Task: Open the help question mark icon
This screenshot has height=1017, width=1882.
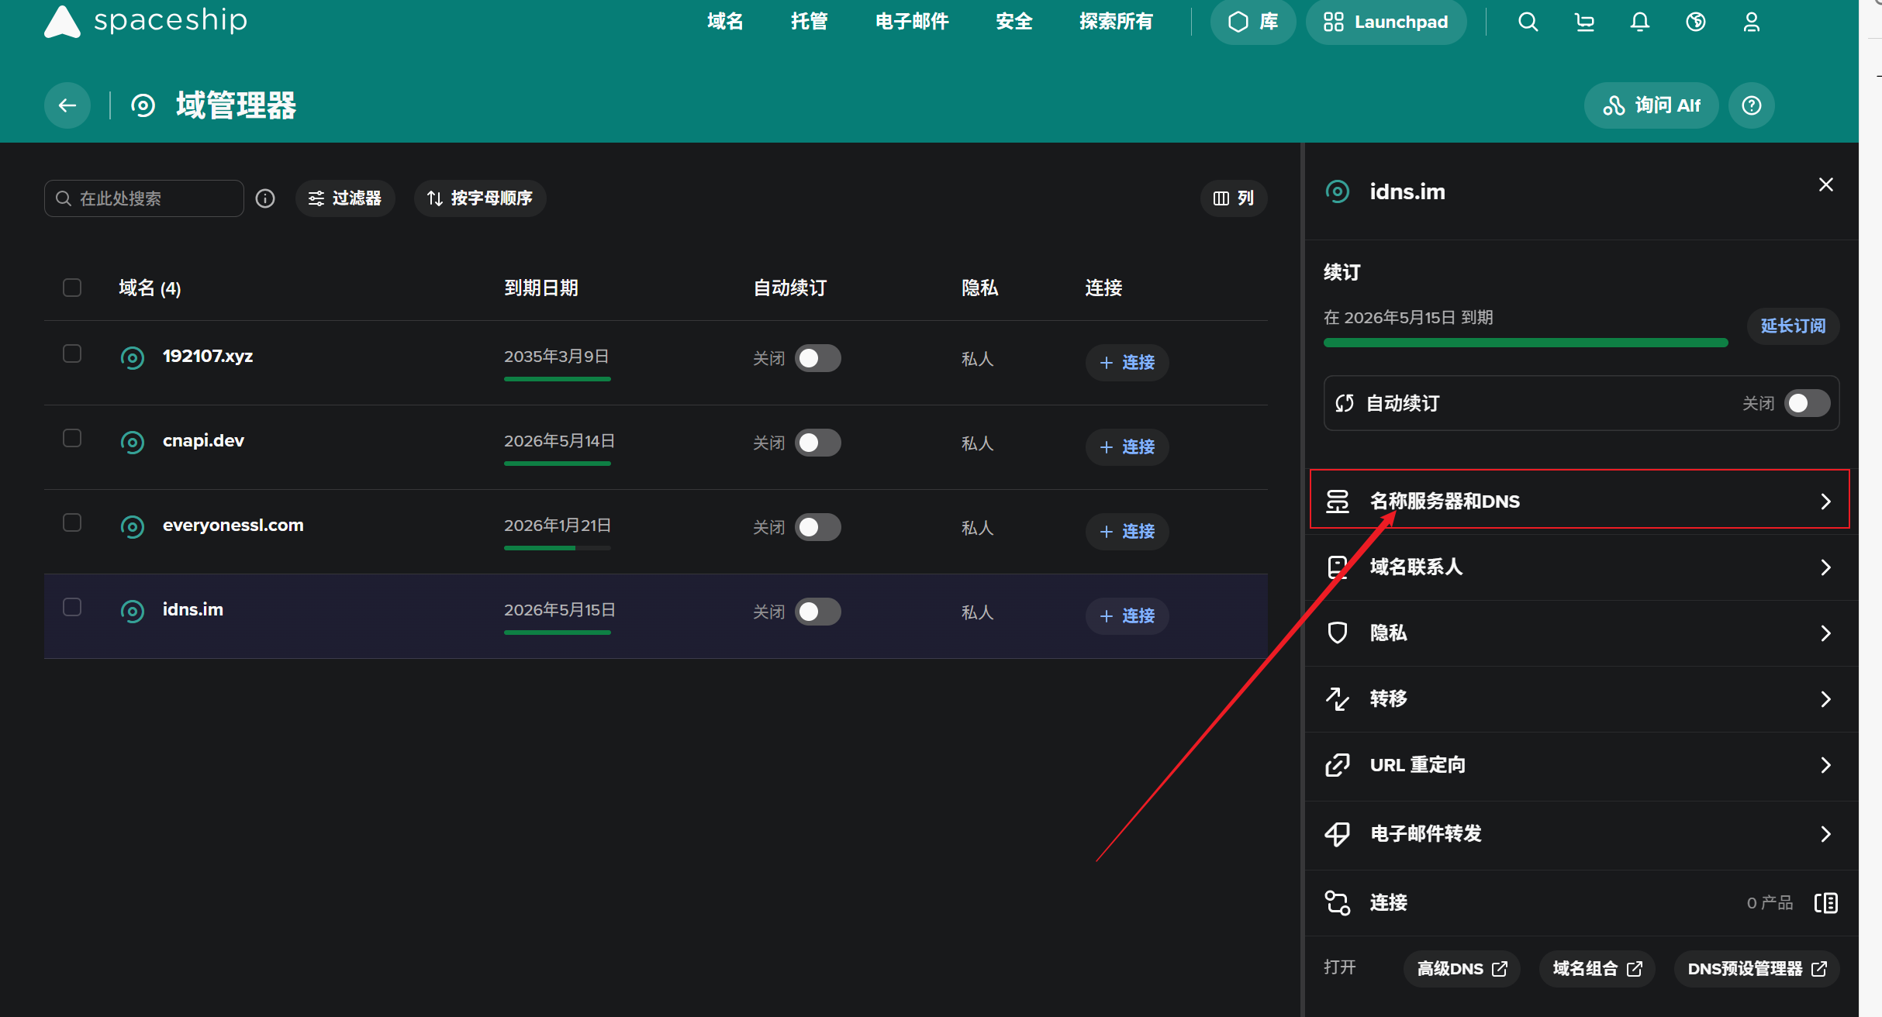Action: (1752, 105)
